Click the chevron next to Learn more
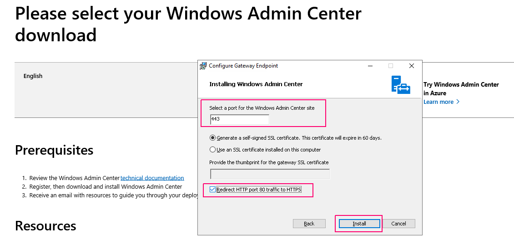 [x=458, y=102]
